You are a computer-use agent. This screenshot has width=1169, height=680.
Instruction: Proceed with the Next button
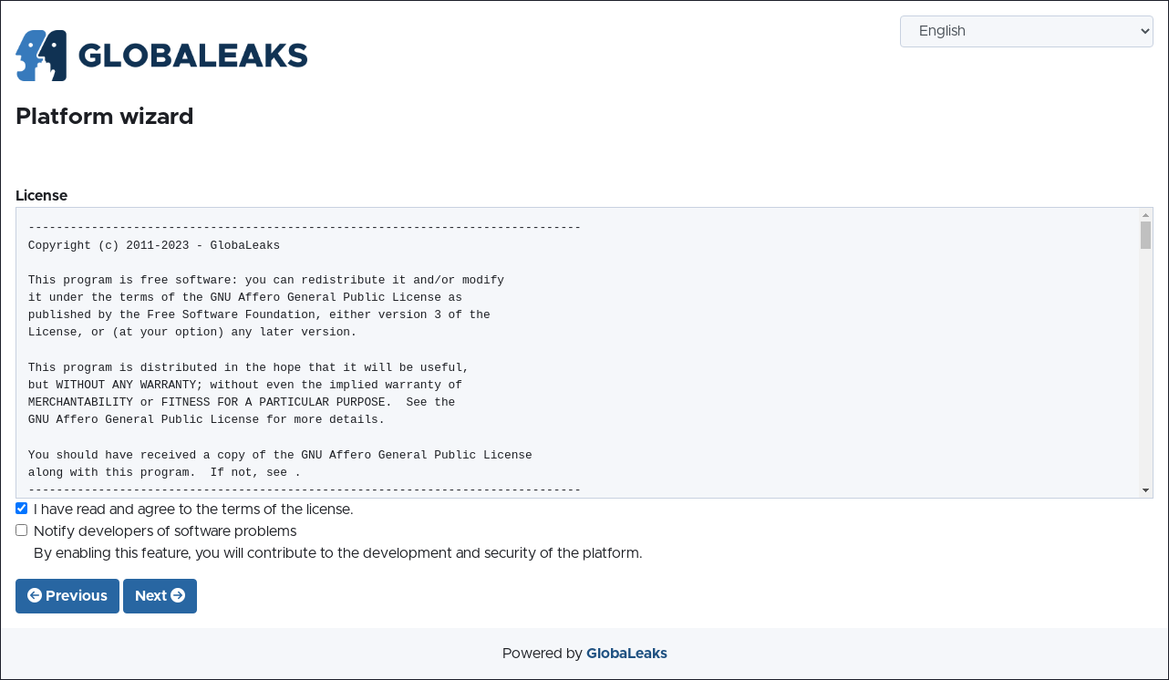[x=160, y=596]
